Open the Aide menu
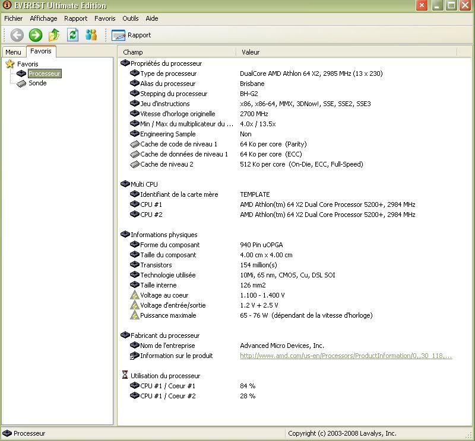 pyautogui.click(x=151, y=18)
